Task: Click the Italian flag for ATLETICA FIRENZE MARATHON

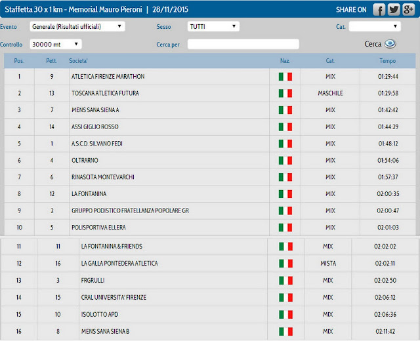Action: click(x=285, y=77)
